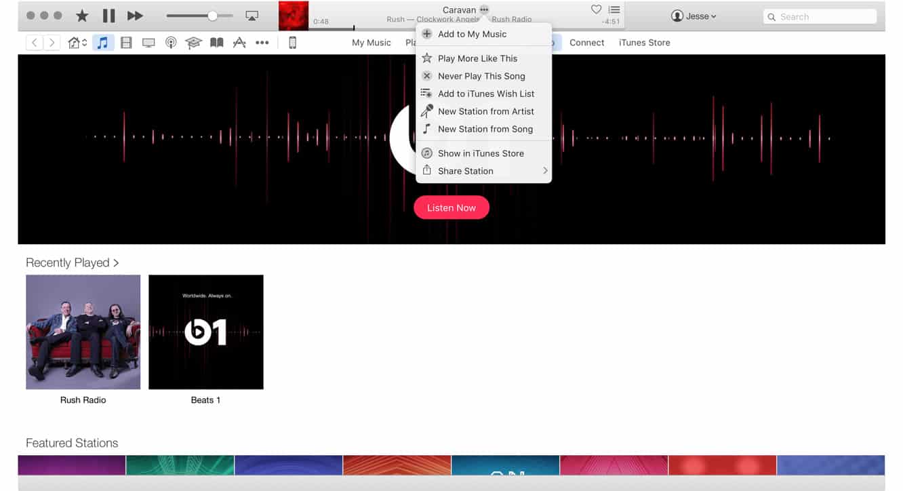Switch to the Movies library icon
Screen dimensions: 903x491
(126, 43)
